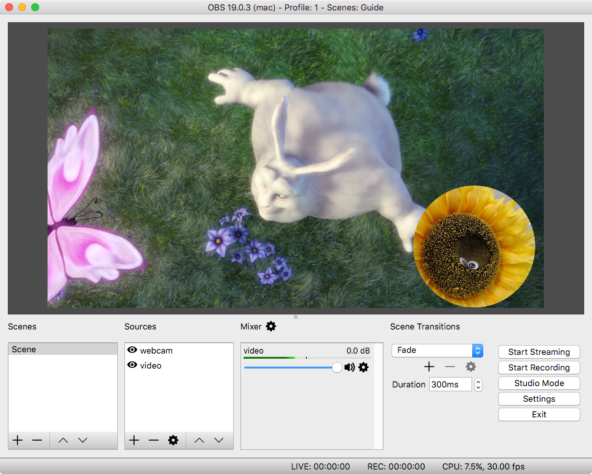Click the LIVE: 00:00:00 status text
The image size is (592, 474).
click(320, 466)
